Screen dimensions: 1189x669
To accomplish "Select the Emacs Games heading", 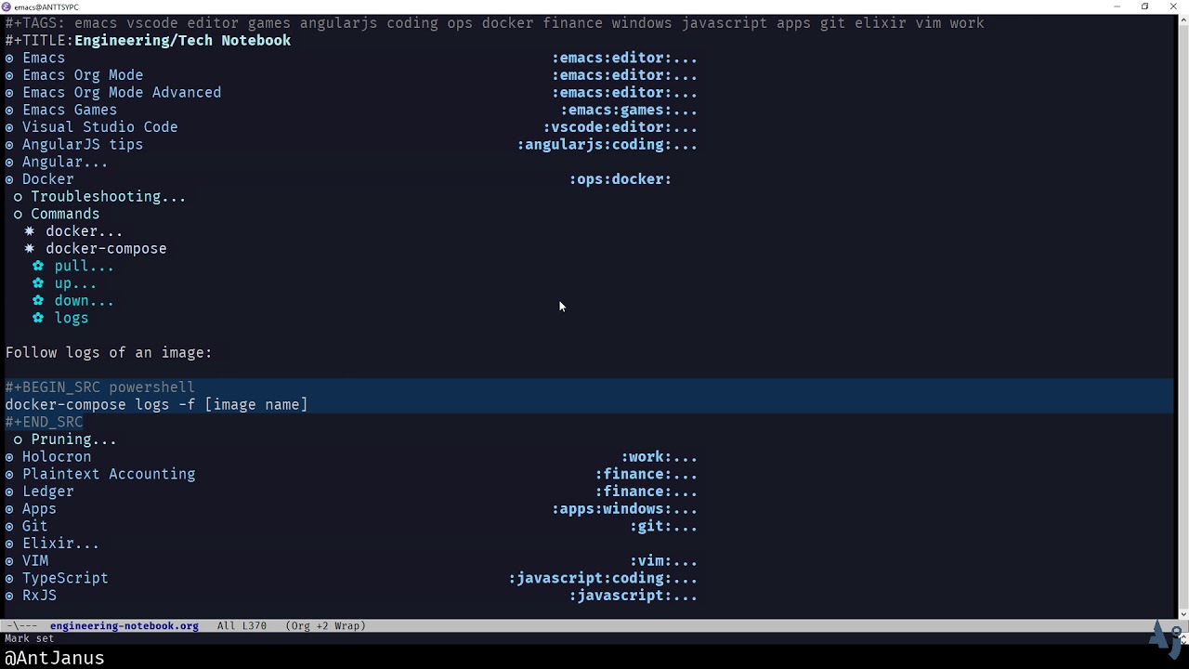I will pyautogui.click(x=70, y=110).
